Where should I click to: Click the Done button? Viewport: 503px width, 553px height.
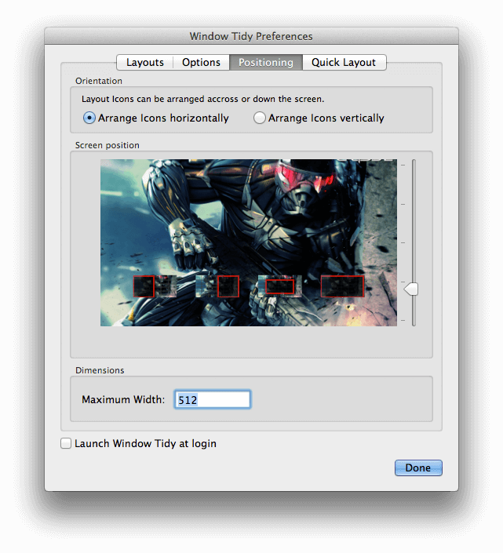pyautogui.click(x=418, y=468)
